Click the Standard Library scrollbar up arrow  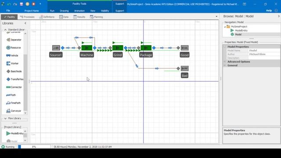pyautogui.click(x=25, y=34)
